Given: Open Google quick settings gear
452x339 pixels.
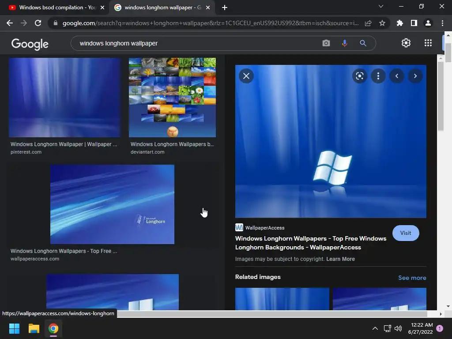Looking at the screenshot, I should click(x=406, y=43).
